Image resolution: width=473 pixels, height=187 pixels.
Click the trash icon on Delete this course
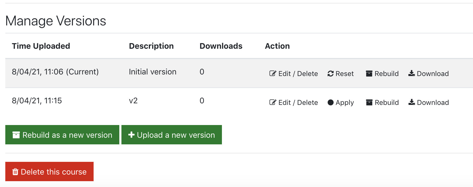coord(16,172)
